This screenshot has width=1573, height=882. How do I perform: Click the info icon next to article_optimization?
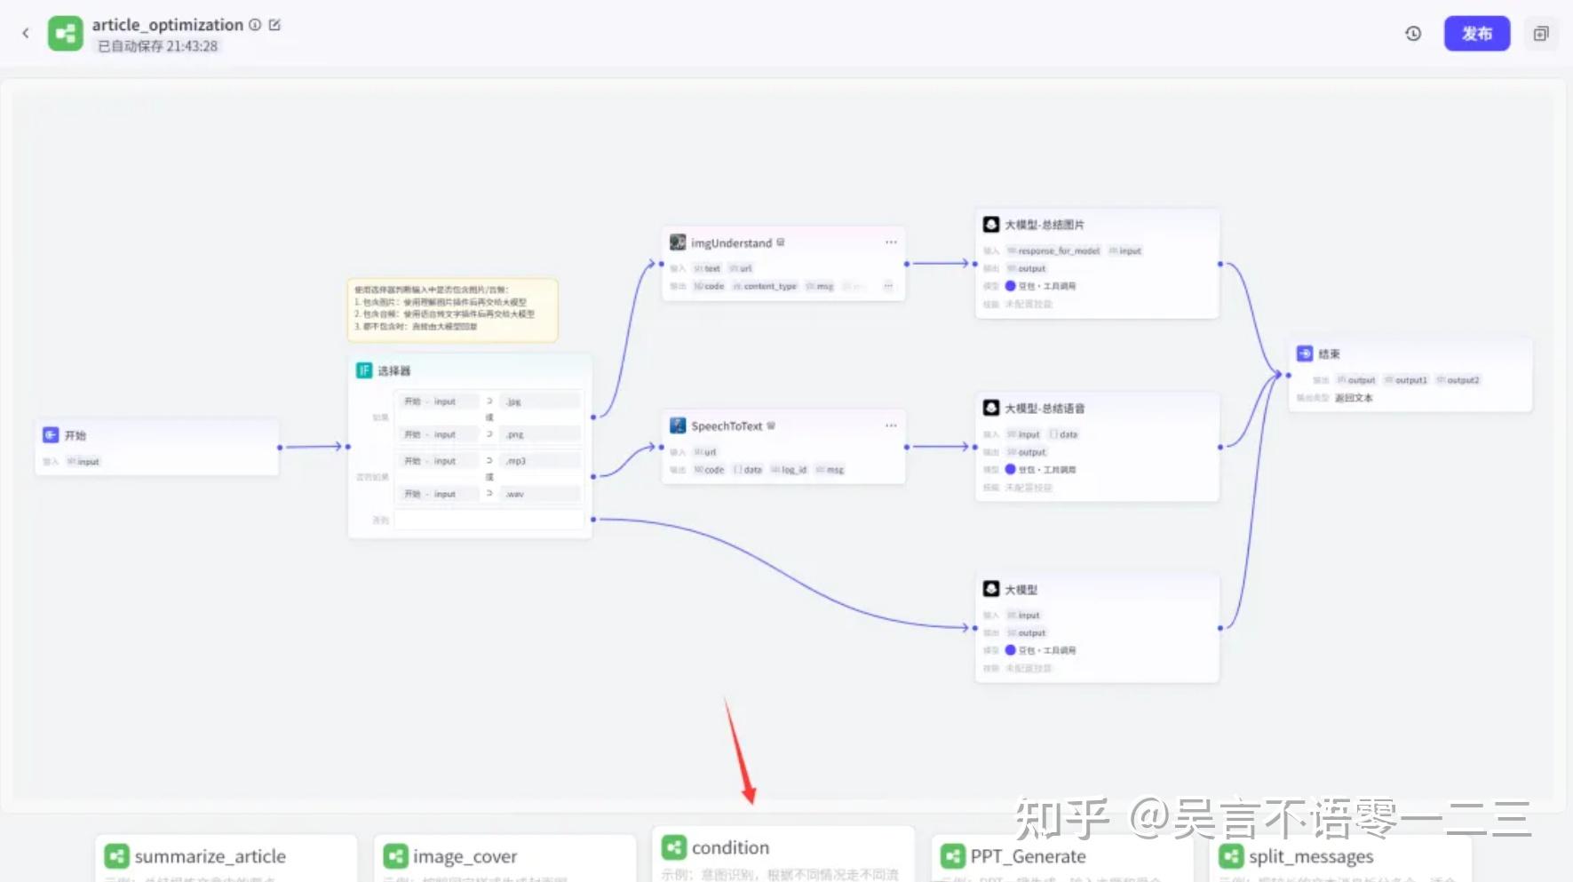tap(255, 25)
